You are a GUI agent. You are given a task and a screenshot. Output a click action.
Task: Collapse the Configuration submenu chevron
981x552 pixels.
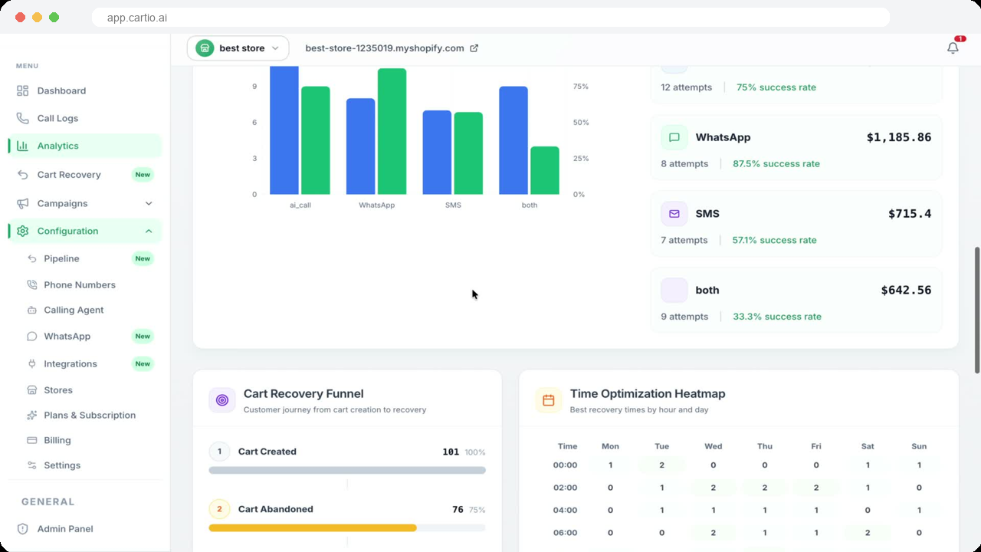pos(149,231)
